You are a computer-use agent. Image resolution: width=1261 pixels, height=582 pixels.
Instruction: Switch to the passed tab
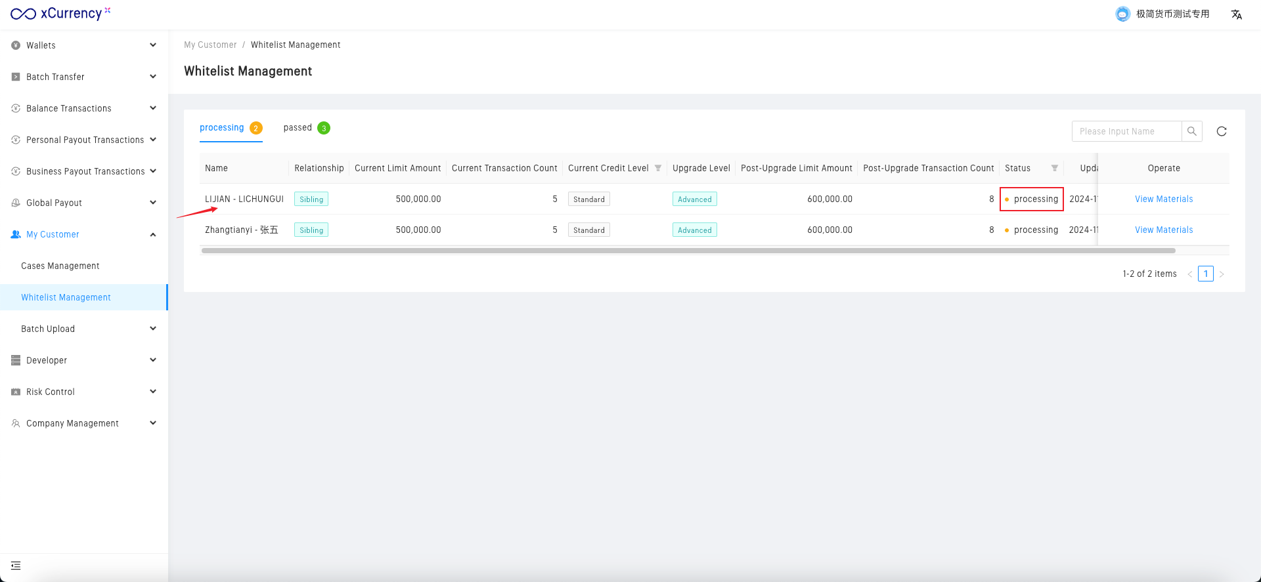coord(307,128)
